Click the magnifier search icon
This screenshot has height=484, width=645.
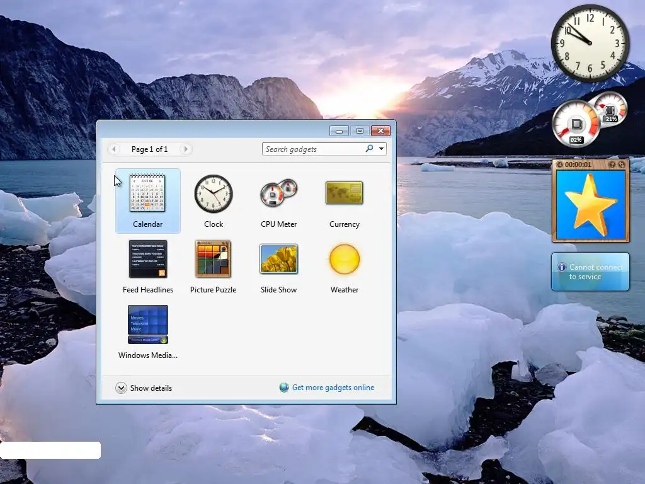[x=369, y=148]
